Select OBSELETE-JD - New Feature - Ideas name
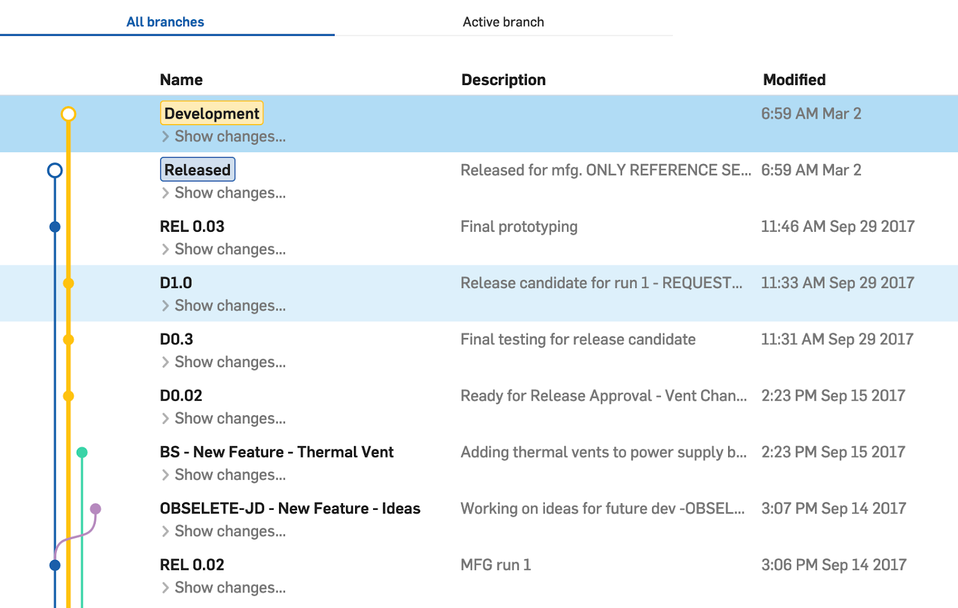The height and width of the screenshot is (608, 958). 290,509
